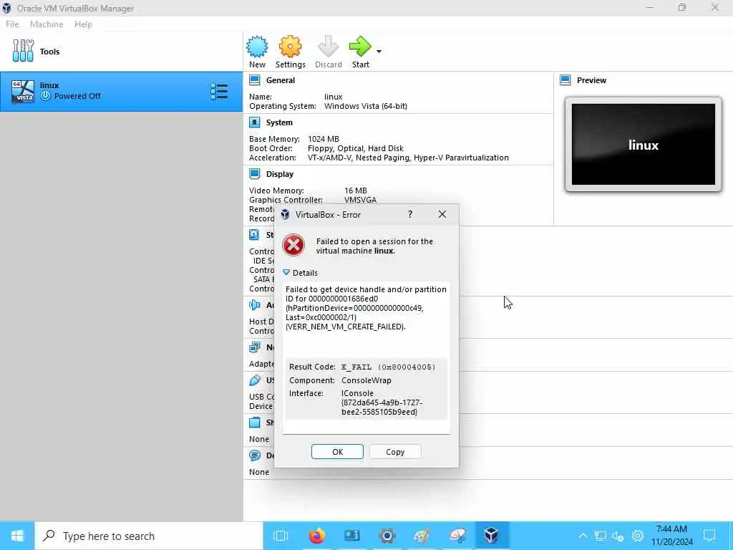Click the General section icon
This screenshot has width=733, height=550.
(254, 80)
